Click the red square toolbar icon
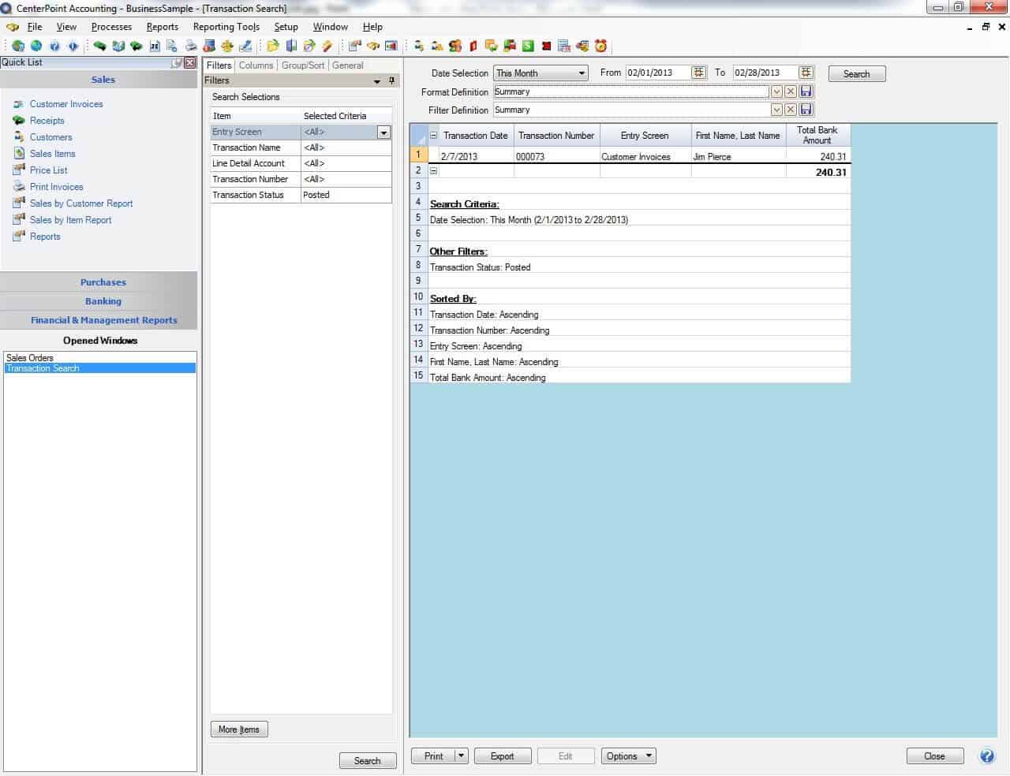 pos(546,46)
